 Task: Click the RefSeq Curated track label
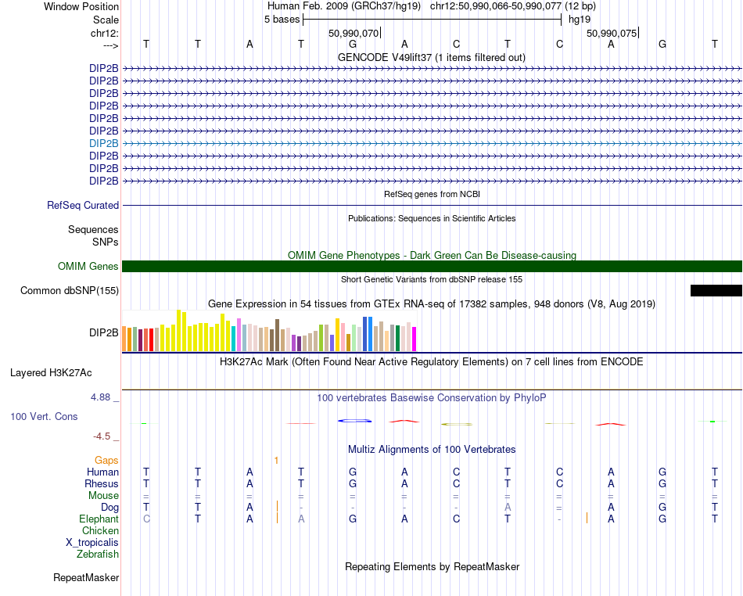(x=83, y=205)
